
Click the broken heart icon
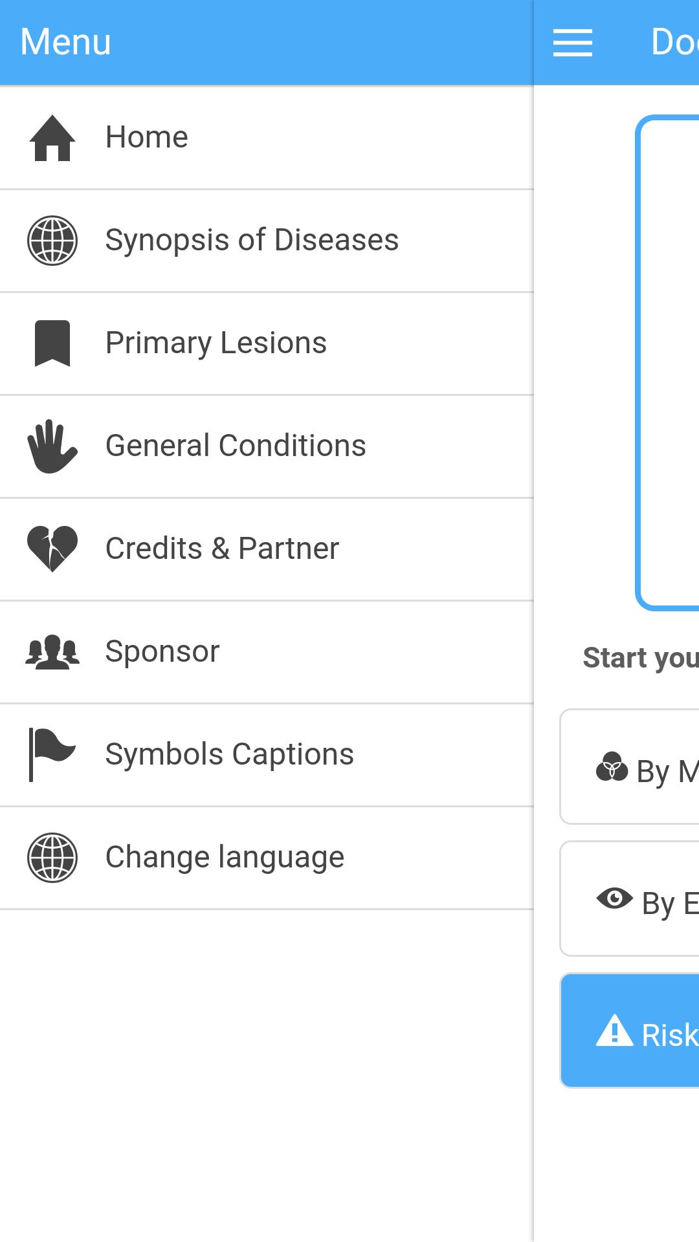tap(52, 549)
